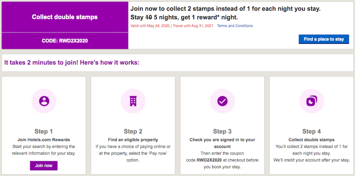
Task: Click the purple Join now button
Action: pos(44,166)
